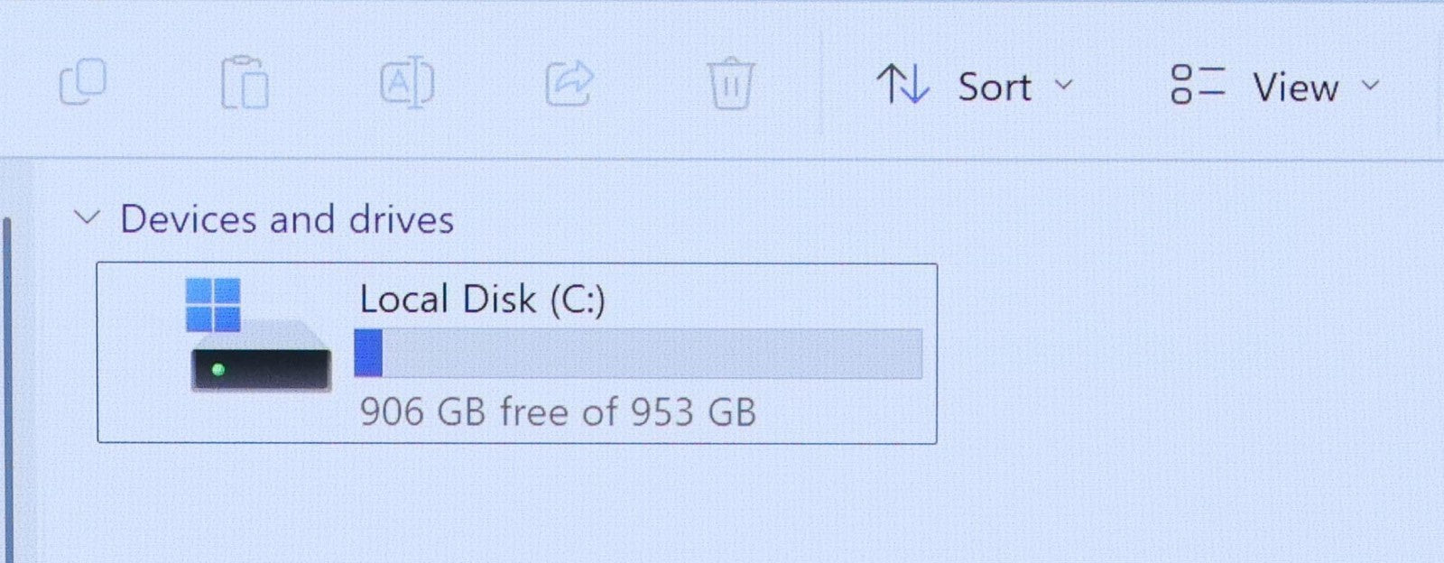Select the Local Disk hard drive icon
The image size is (1444, 563).
pyautogui.click(x=260, y=358)
